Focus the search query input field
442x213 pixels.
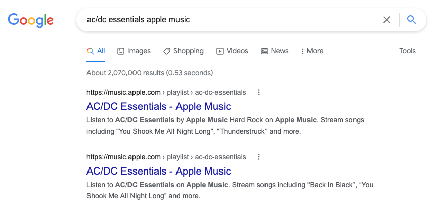point(228,20)
